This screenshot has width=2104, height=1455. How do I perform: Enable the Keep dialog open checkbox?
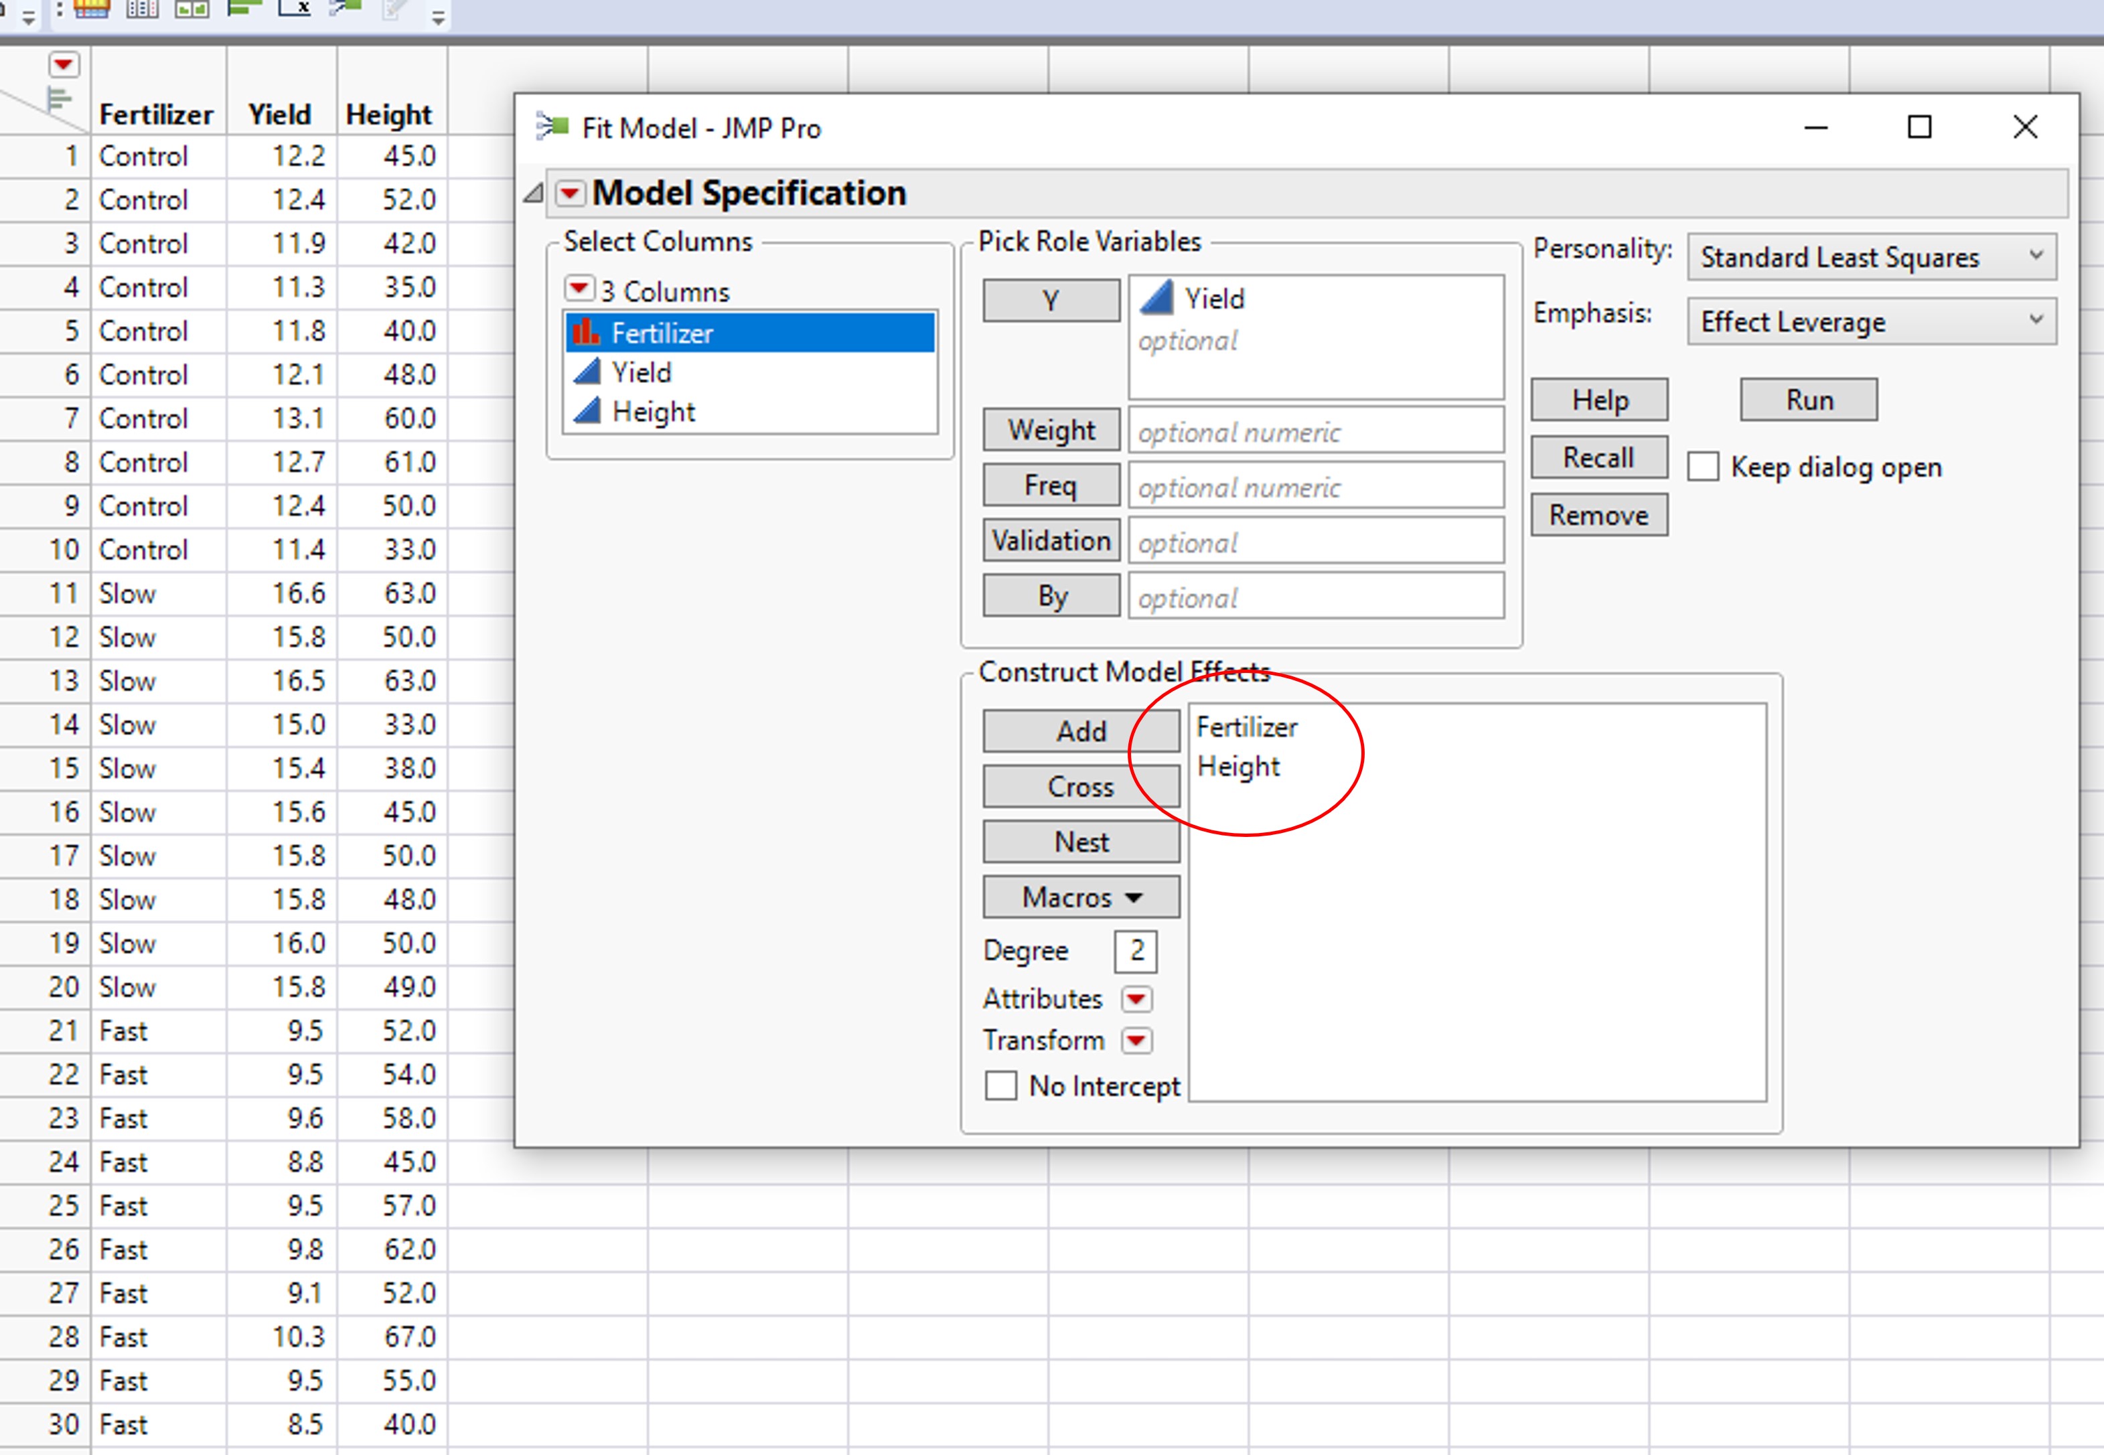click(1702, 467)
